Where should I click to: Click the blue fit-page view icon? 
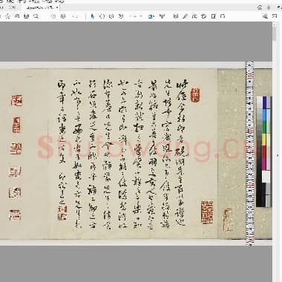click(x=151, y=16)
